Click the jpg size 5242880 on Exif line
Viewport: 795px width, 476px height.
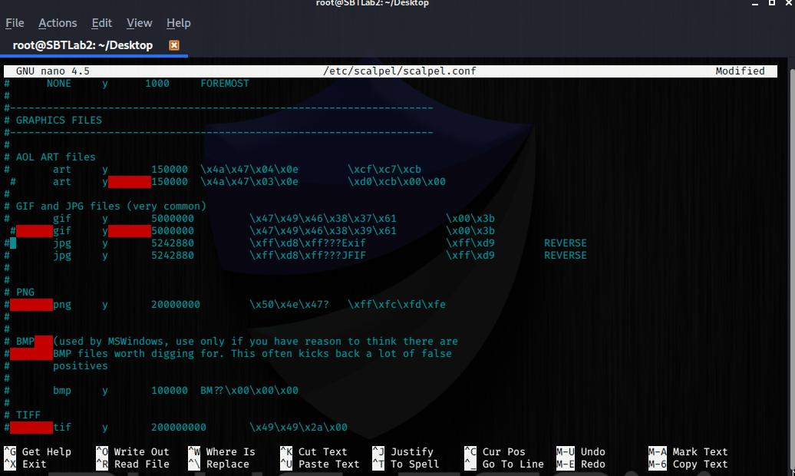tap(173, 243)
